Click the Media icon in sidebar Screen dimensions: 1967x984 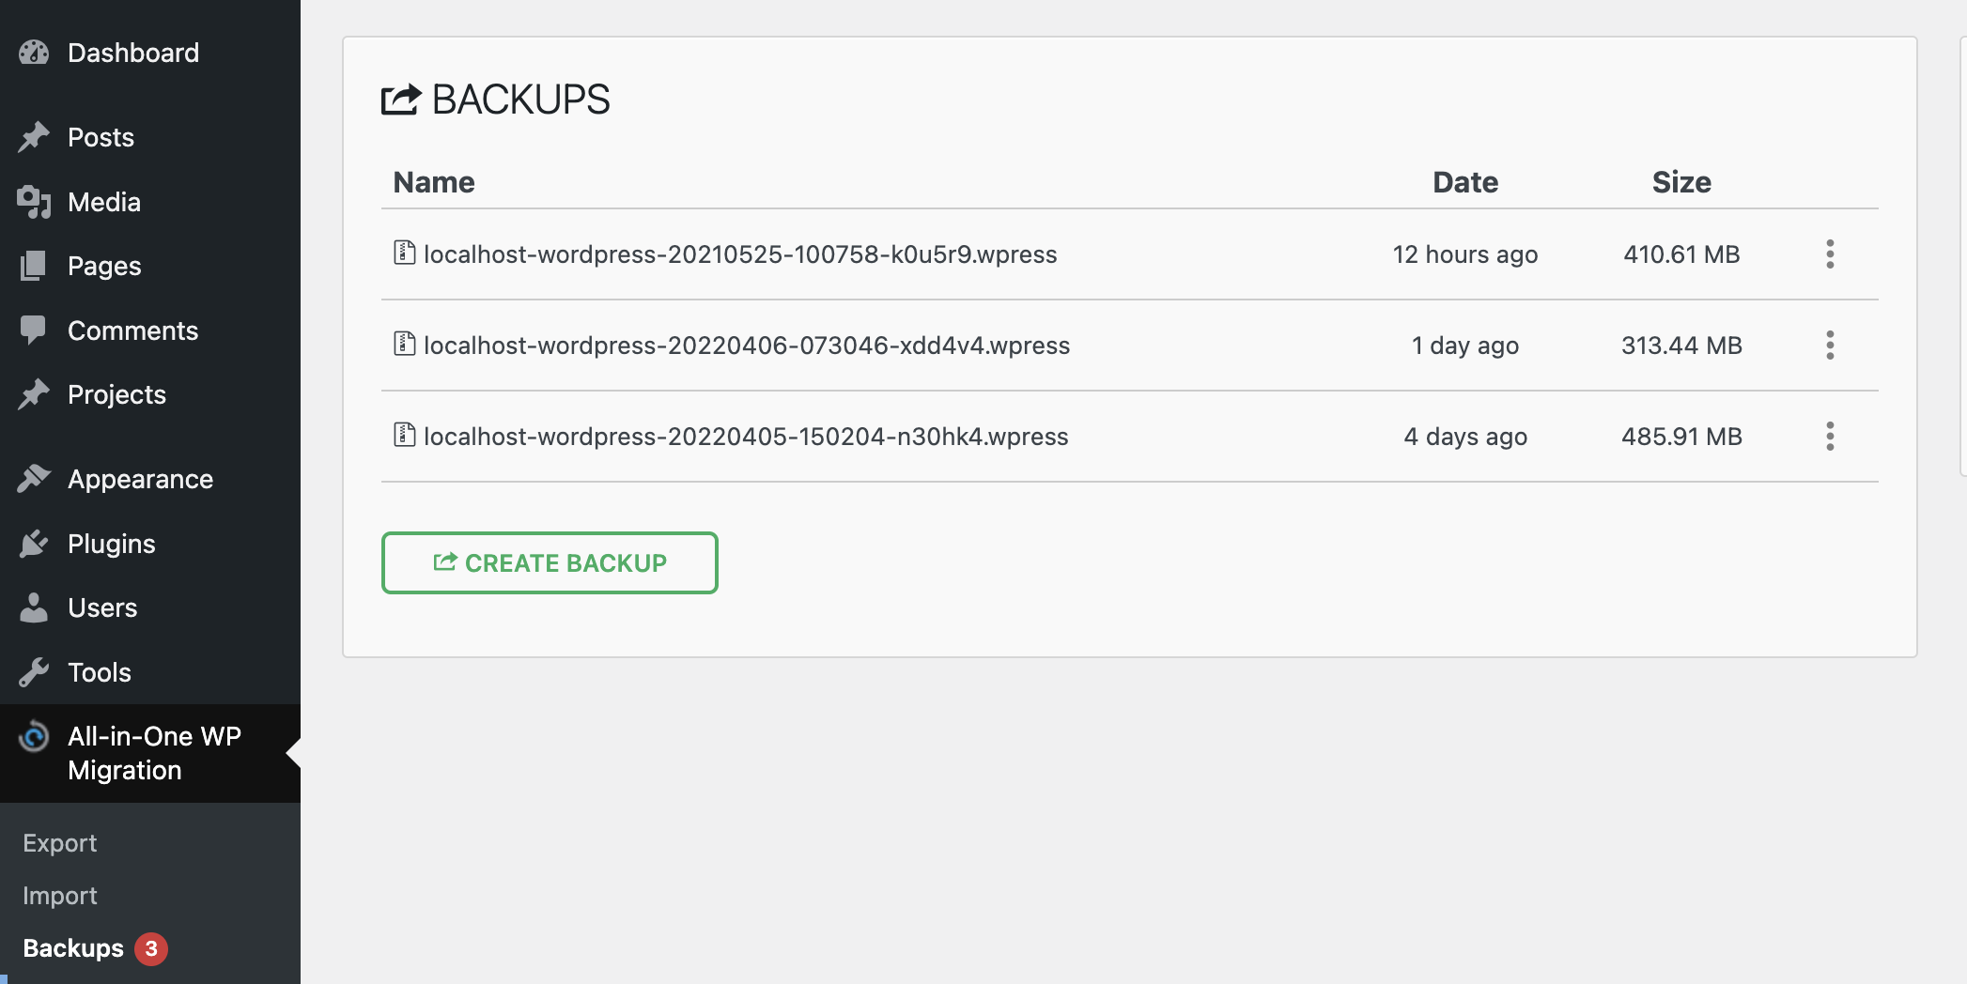click(34, 202)
